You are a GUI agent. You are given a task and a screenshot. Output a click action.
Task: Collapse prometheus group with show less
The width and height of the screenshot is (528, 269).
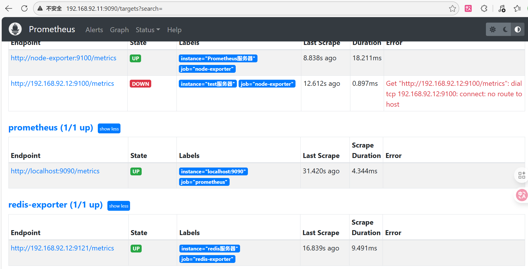click(x=109, y=129)
